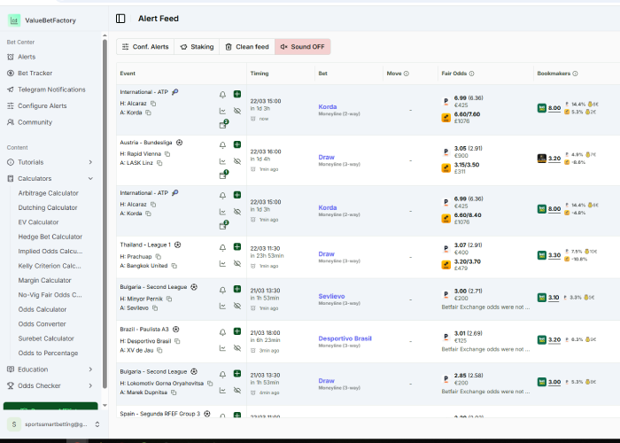620x443 pixels.
Task: Open the Margin Calculator
Action: 44,281
